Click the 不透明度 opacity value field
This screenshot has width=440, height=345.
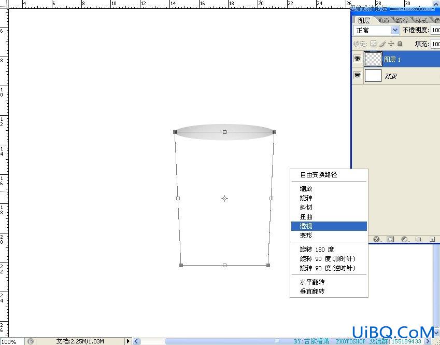pos(435,30)
